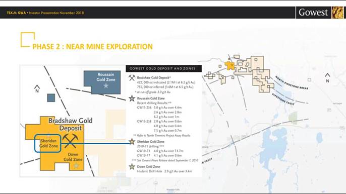Click the star icon next to Dowe Gold Zone legend
This screenshot has height=194, width=346.
point(132,166)
